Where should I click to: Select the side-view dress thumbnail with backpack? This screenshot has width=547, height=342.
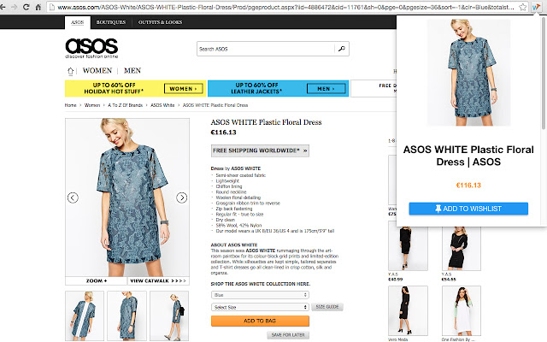click(x=169, y=315)
